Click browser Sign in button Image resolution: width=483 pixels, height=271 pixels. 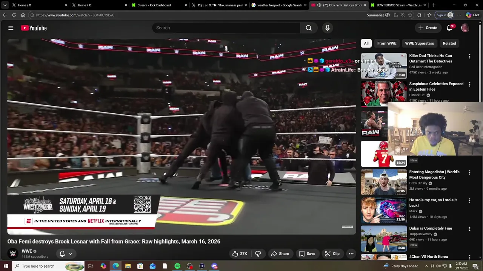(445, 15)
